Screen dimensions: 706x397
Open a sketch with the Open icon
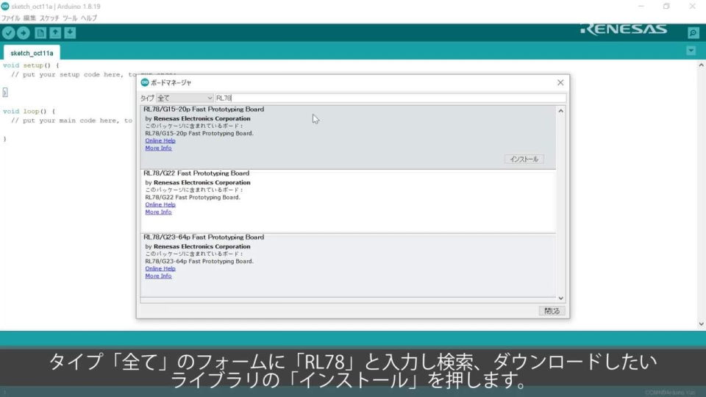(x=55, y=33)
